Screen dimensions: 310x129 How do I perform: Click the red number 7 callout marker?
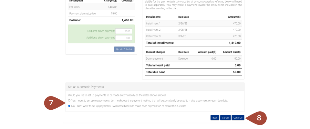(x=52, y=103)
